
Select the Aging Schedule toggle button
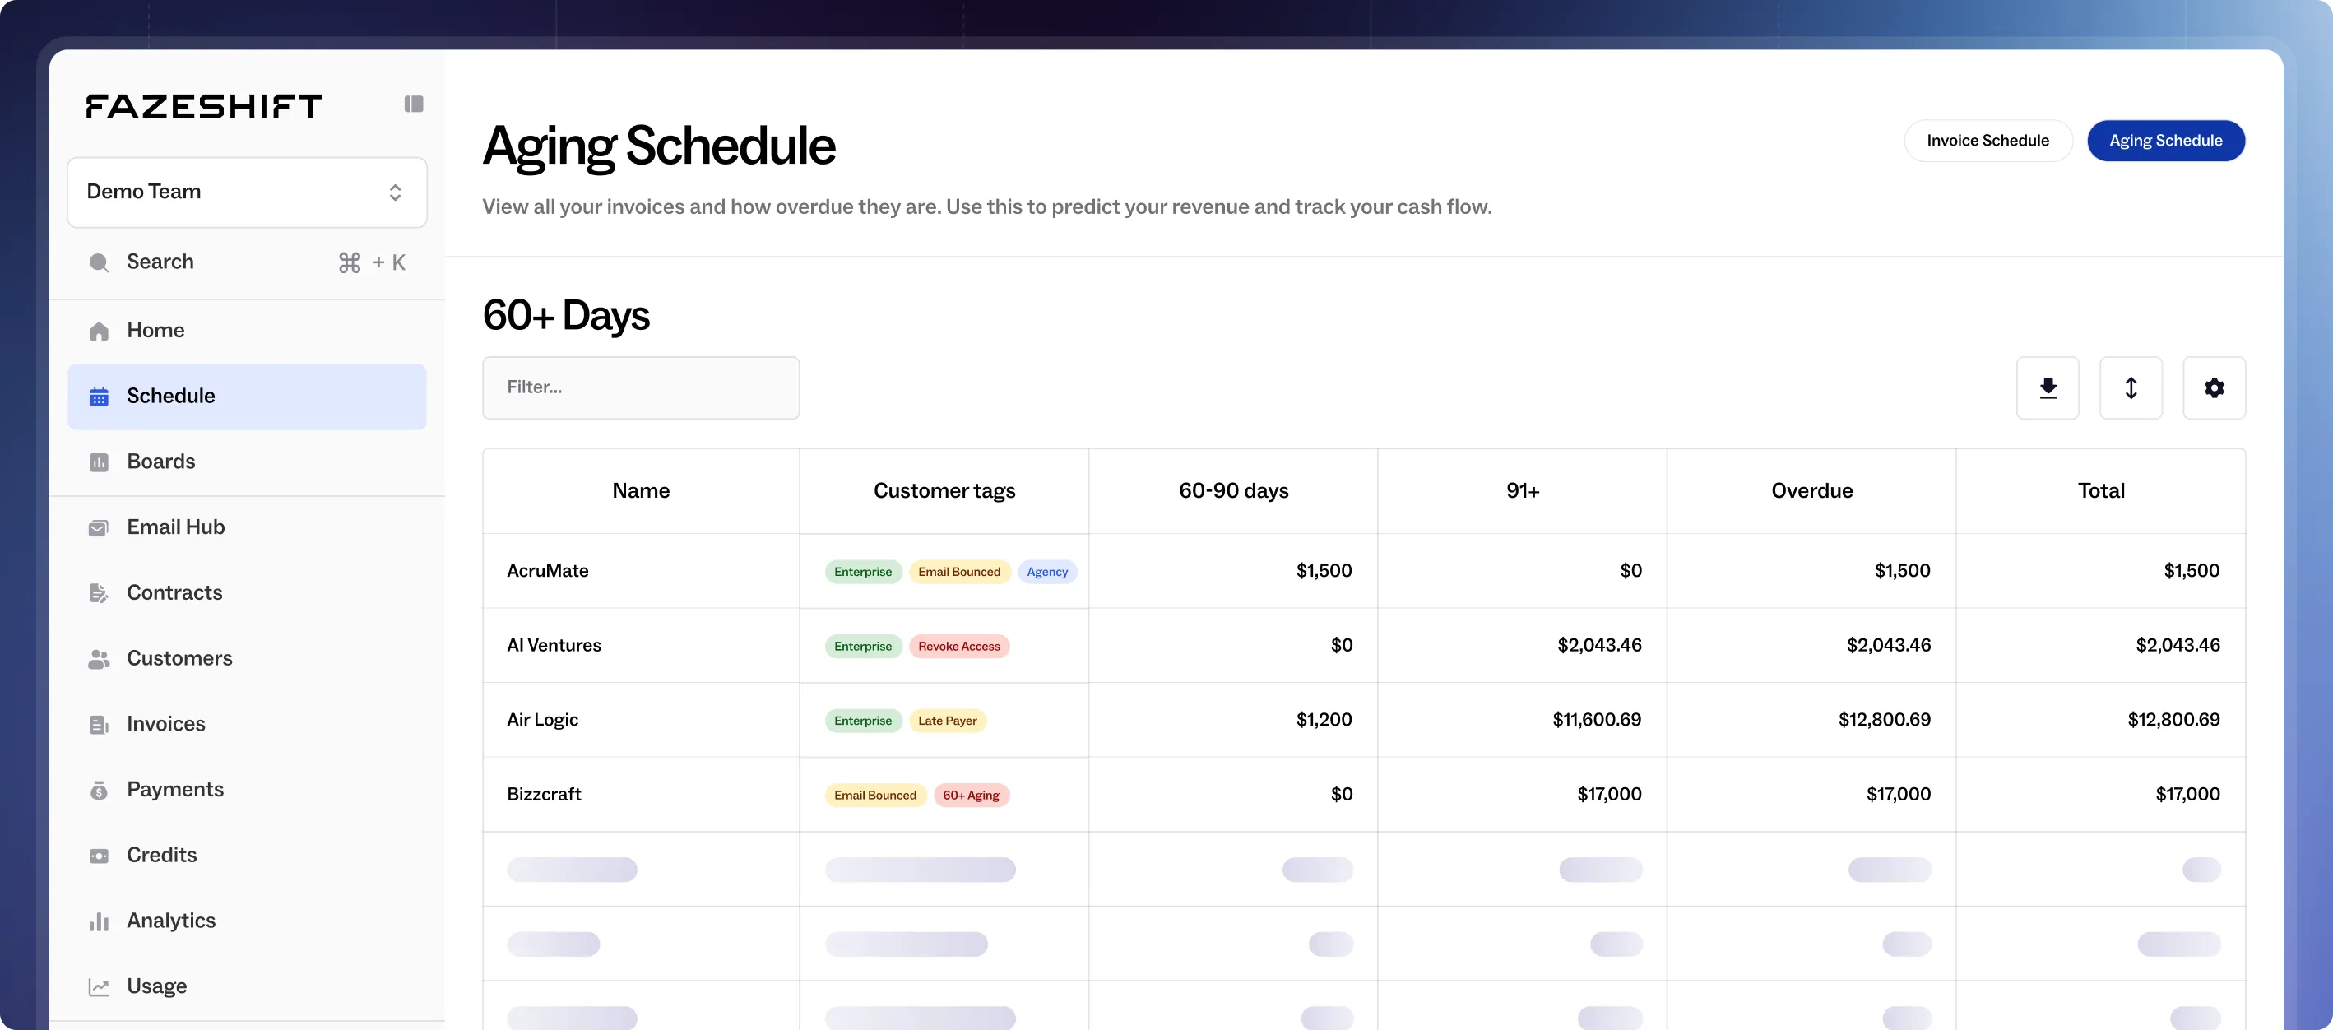pyautogui.click(x=2164, y=141)
